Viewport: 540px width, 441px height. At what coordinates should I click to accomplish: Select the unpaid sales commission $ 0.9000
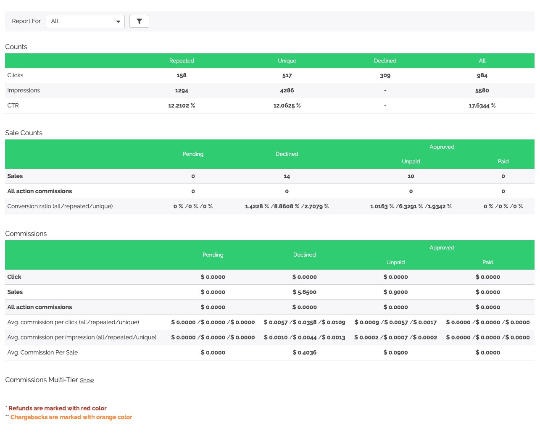(x=396, y=292)
